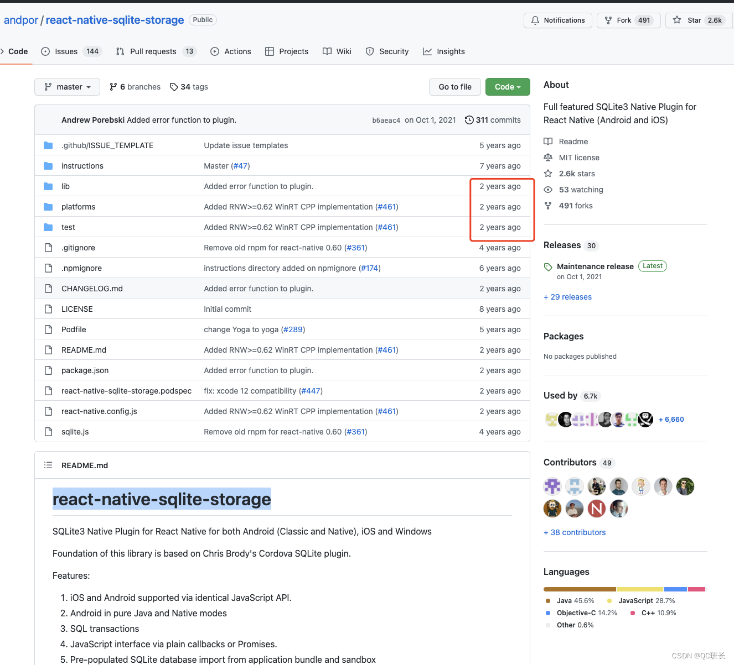Viewport: 734px width, 665px height.
Task: Open the green Code dropdown
Action: [507, 87]
